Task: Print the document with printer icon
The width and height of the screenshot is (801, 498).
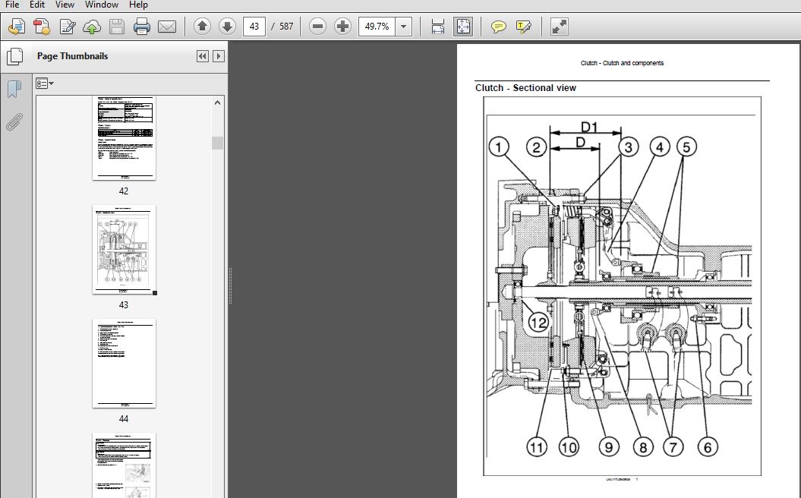Action: pyautogui.click(x=141, y=27)
